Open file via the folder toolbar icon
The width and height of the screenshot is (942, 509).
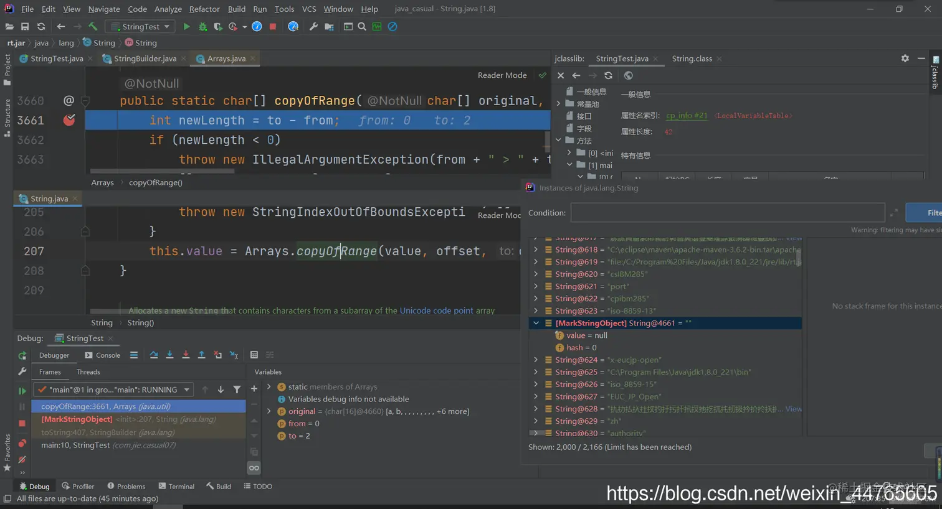9,27
